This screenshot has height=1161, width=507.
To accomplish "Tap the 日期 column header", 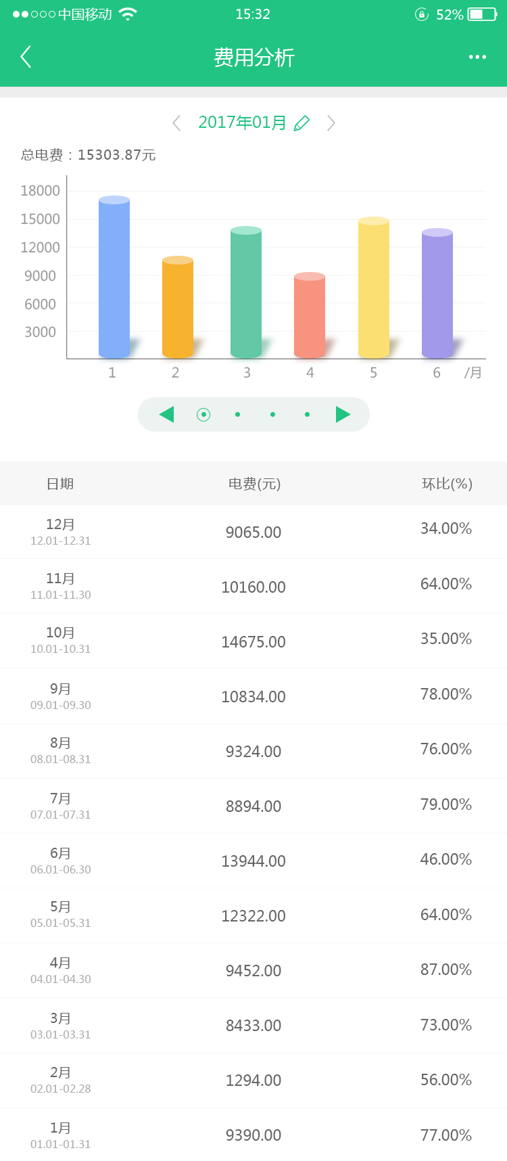I will 60,484.
